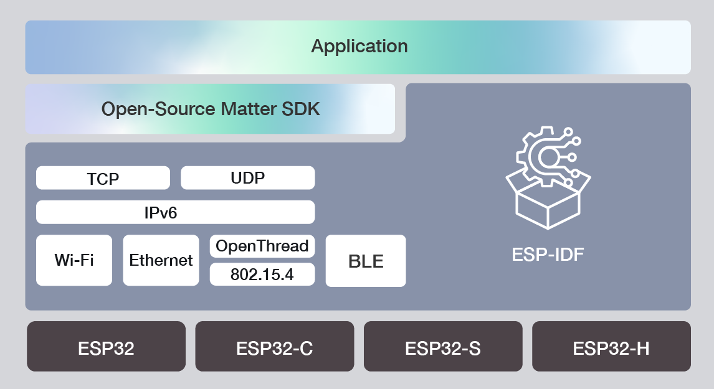This screenshot has width=714, height=389.
Task: Select the TCP protocol box
Action: (x=103, y=178)
